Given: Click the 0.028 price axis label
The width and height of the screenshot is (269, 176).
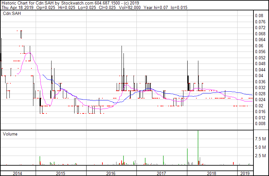Looking at the screenshot, I should (260, 94).
